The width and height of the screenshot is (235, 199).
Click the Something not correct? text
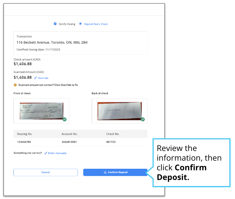click(x=28, y=153)
